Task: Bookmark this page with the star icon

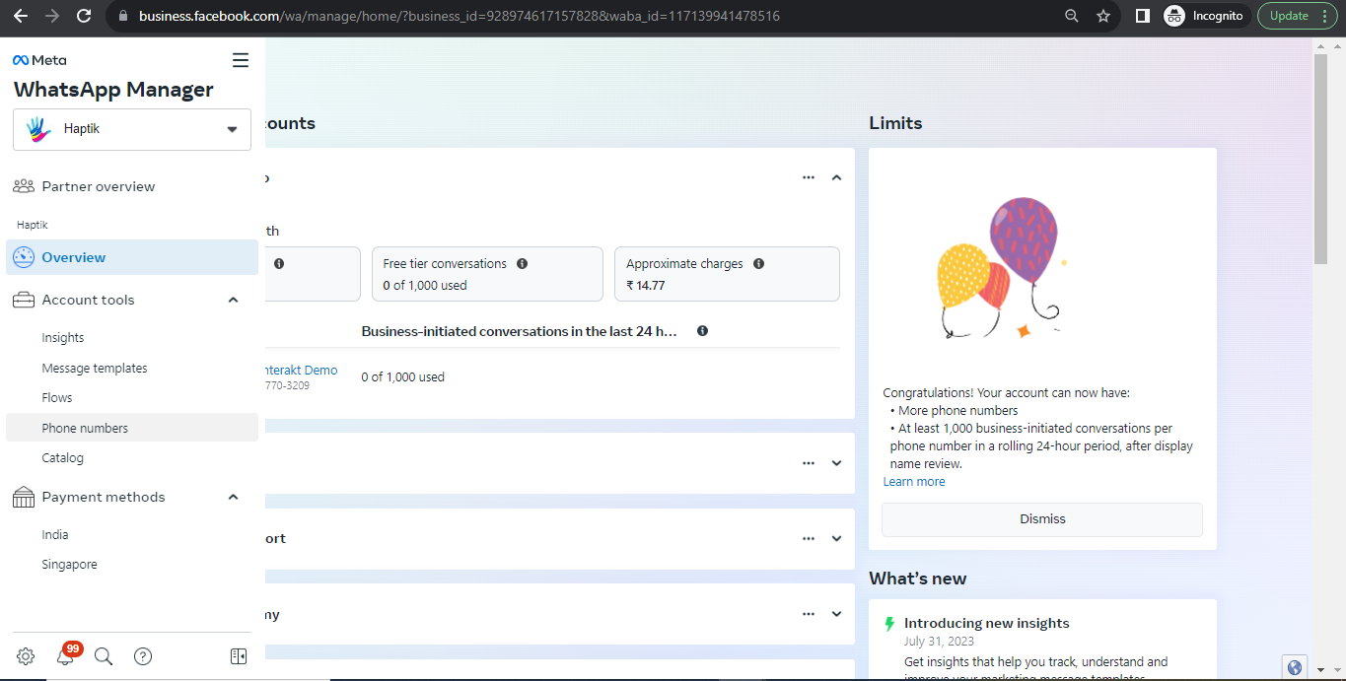Action: [1103, 16]
